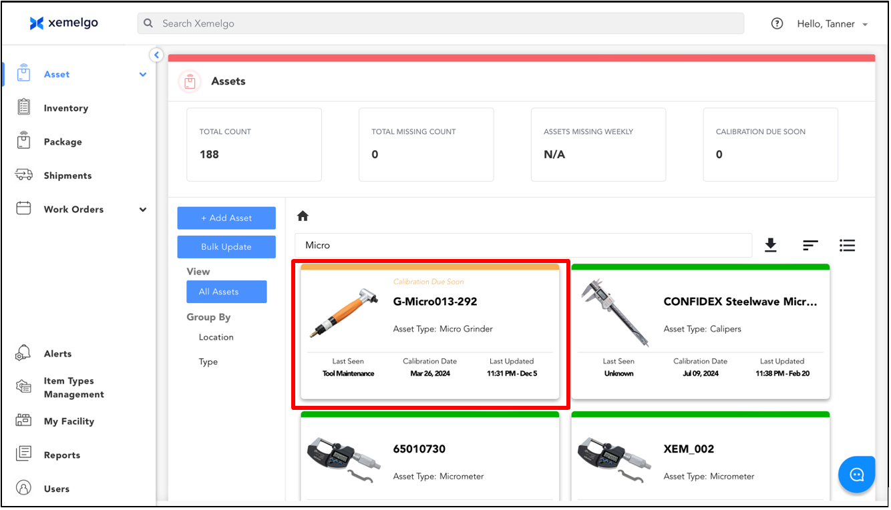Click the Asset sidebar icon

click(24, 73)
